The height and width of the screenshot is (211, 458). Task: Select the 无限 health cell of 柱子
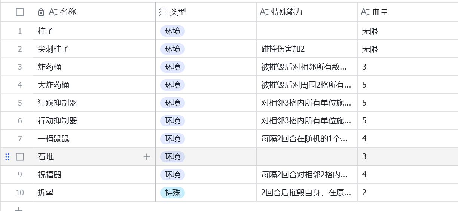(x=408, y=31)
